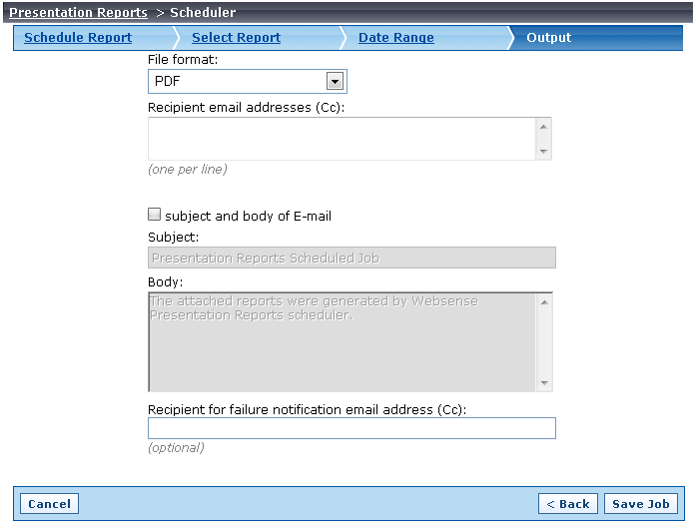Go to the Schedule Report step

click(x=78, y=38)
